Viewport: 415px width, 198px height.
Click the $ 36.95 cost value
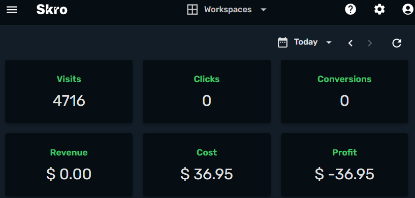(x=207, y=174)
